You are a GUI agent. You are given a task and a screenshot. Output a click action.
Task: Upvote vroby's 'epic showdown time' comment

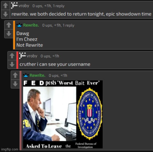coord(5,5)
